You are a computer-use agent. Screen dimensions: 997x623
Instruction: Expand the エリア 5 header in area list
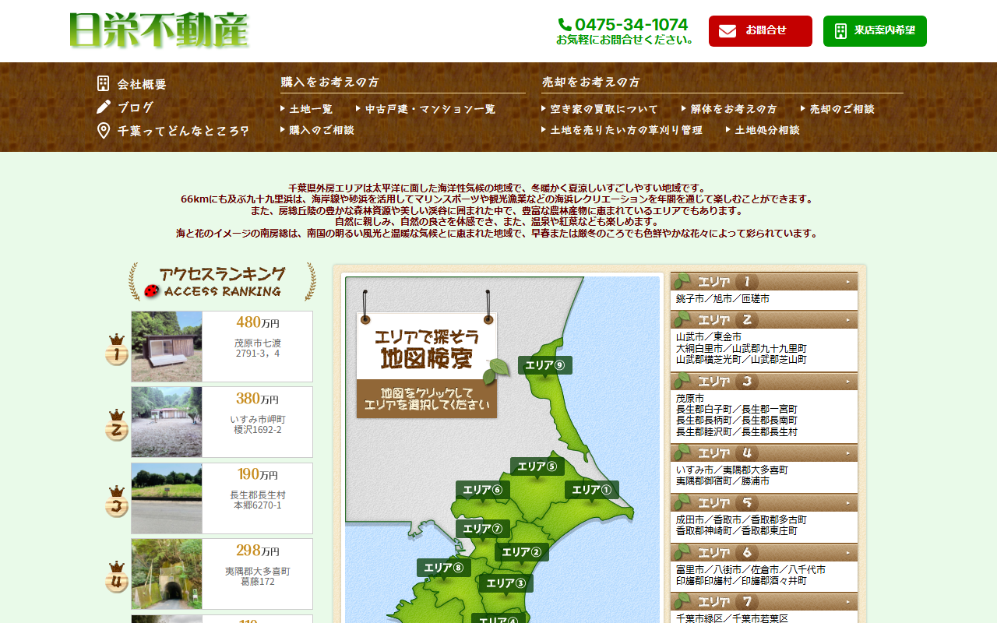point(764,503)
